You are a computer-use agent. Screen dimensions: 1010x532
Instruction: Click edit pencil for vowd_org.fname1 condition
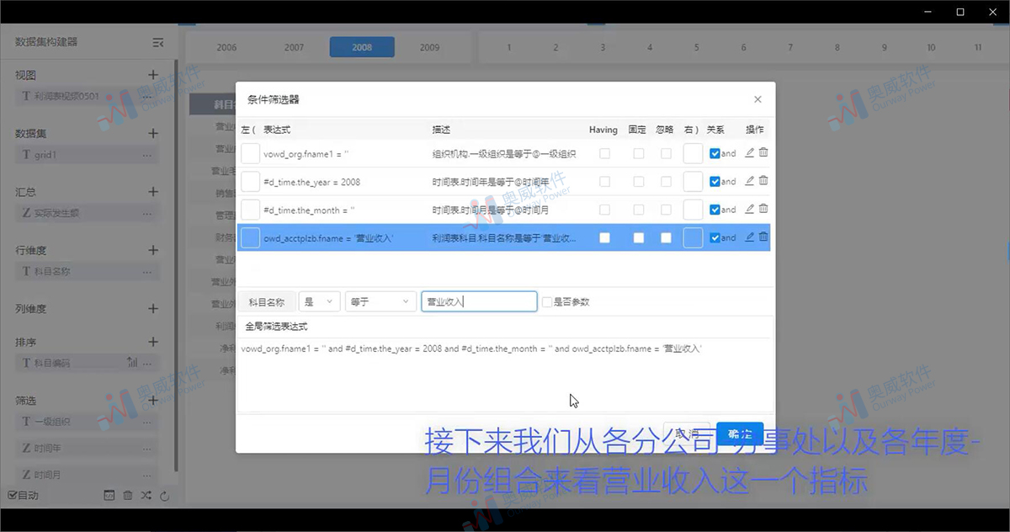(x=750, y=153)
